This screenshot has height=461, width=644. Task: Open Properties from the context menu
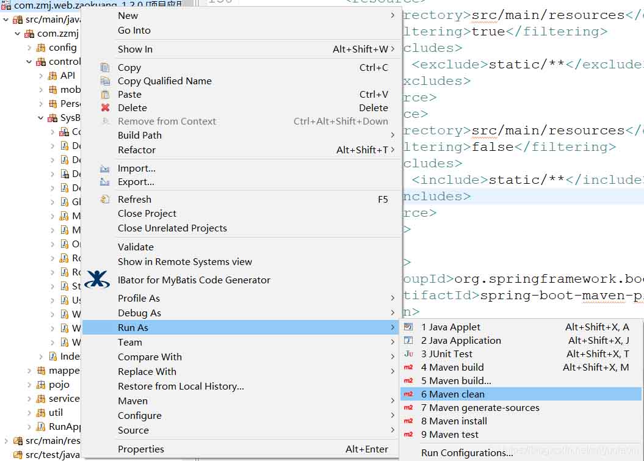tap(141, 449)
